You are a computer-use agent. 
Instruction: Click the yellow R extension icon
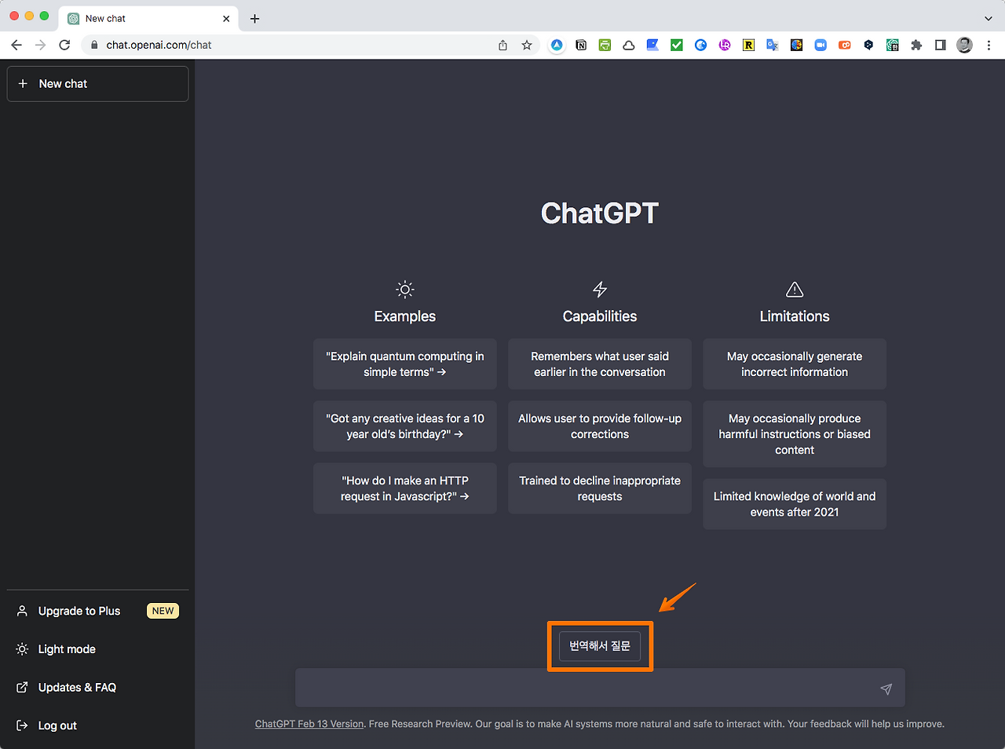[x=748, y=45]
